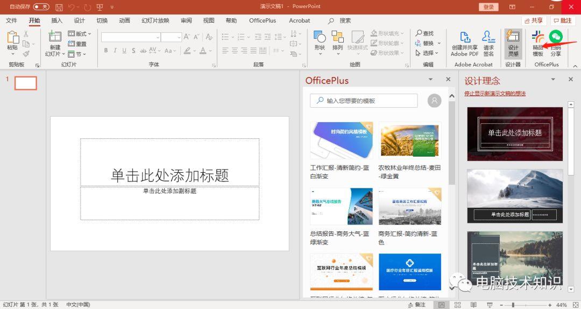Click the Request Signatures icon
Screen dimensions: 581x309
coord(488,37)
